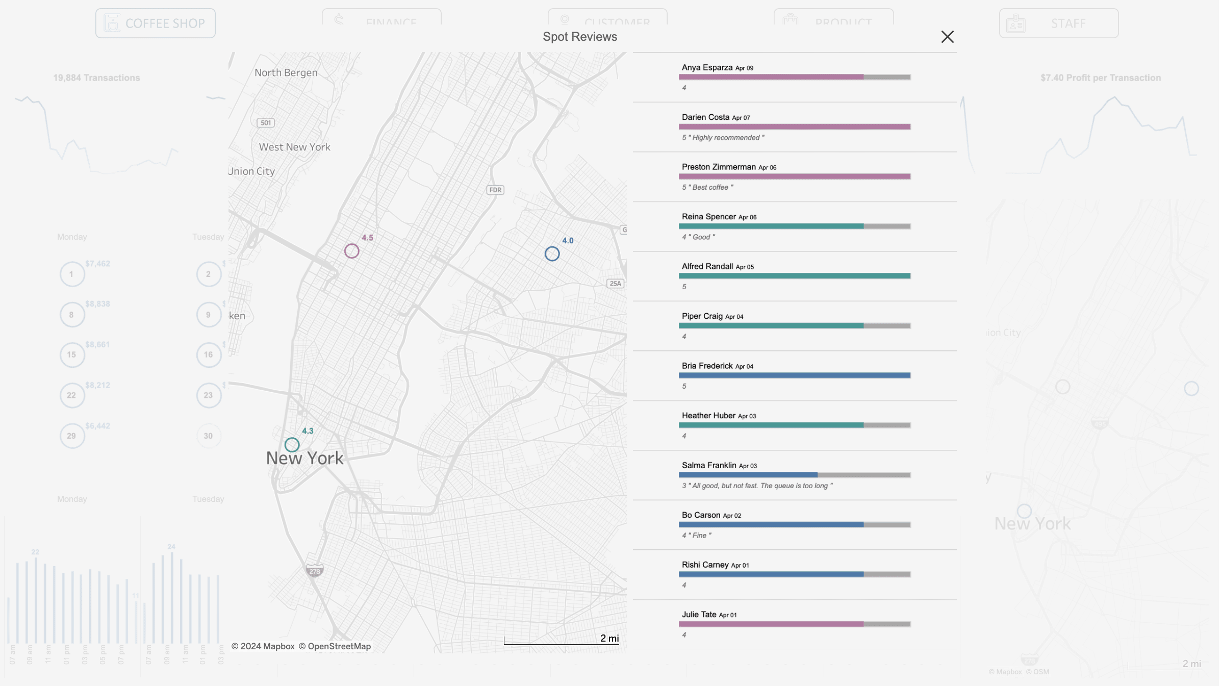Click the 2 mi map scale label
The height and width of the screenshot is (686, 1221).
609,638
